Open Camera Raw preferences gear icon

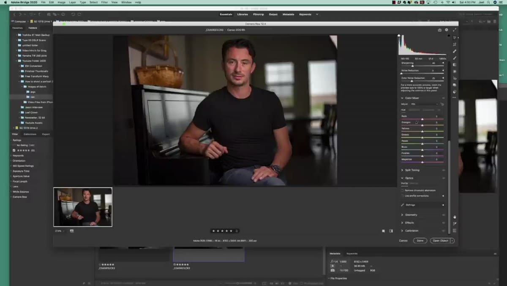click(x=447, y=30)
